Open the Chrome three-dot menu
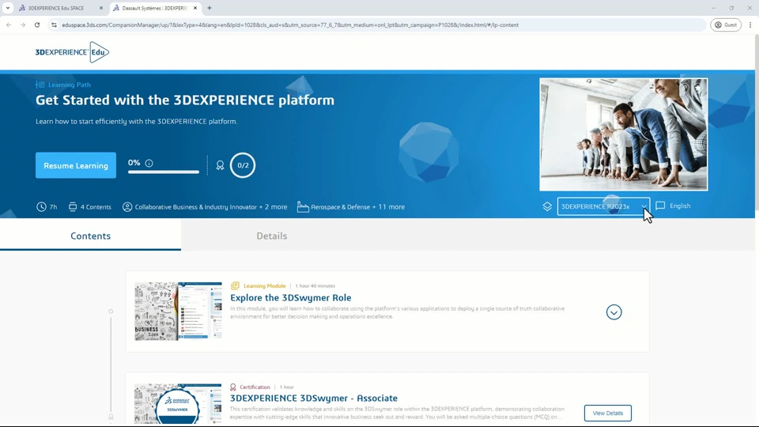The width and height of the screenshot is (759, 427). (750, 25)
